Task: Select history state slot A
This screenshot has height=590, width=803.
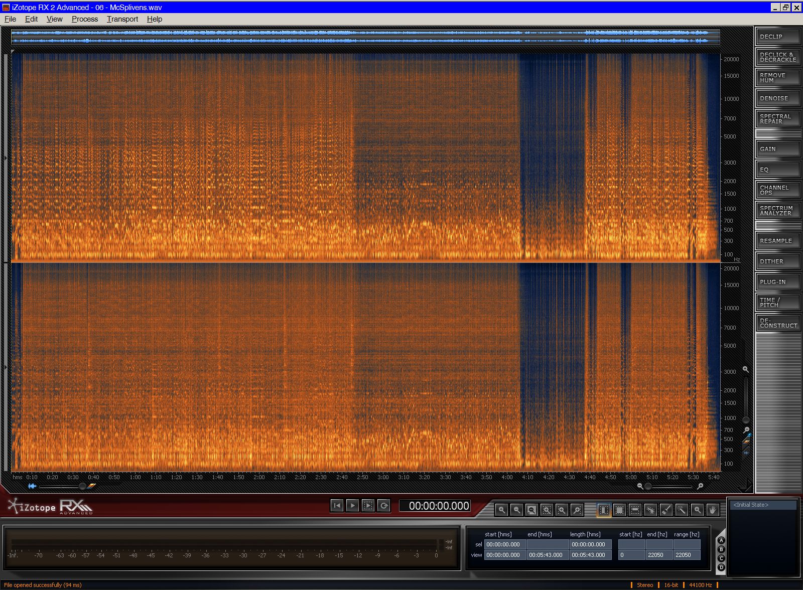Action: pyautogui.click(x=721, y=540)
